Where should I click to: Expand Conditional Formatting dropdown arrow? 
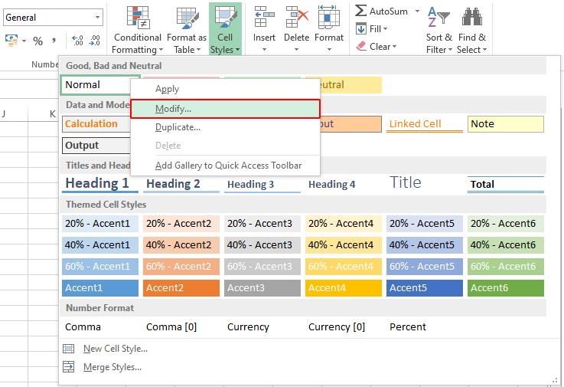pyautogui.click(x=161, y=50)
